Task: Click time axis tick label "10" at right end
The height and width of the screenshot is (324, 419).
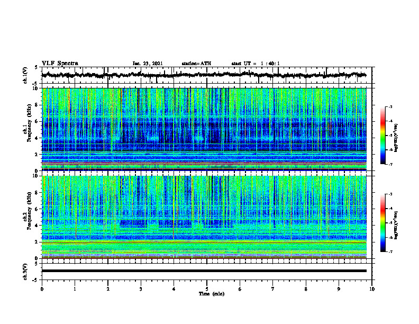Action: pos(372,289)
